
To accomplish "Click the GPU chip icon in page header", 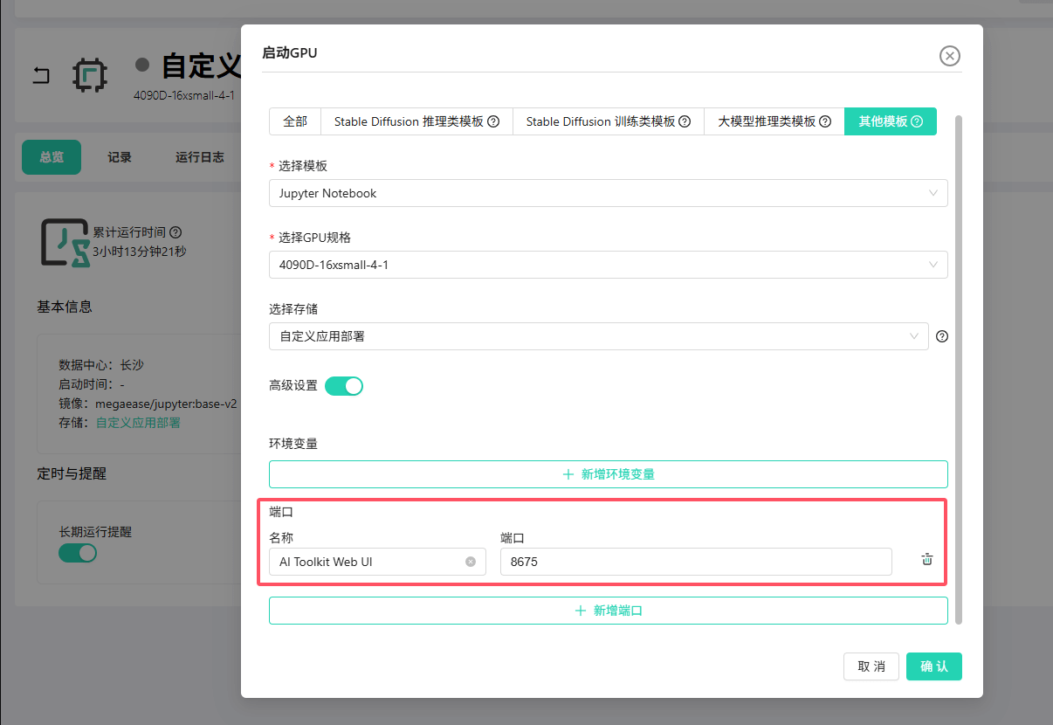I will pyautogui.click(x=89, y=75).
